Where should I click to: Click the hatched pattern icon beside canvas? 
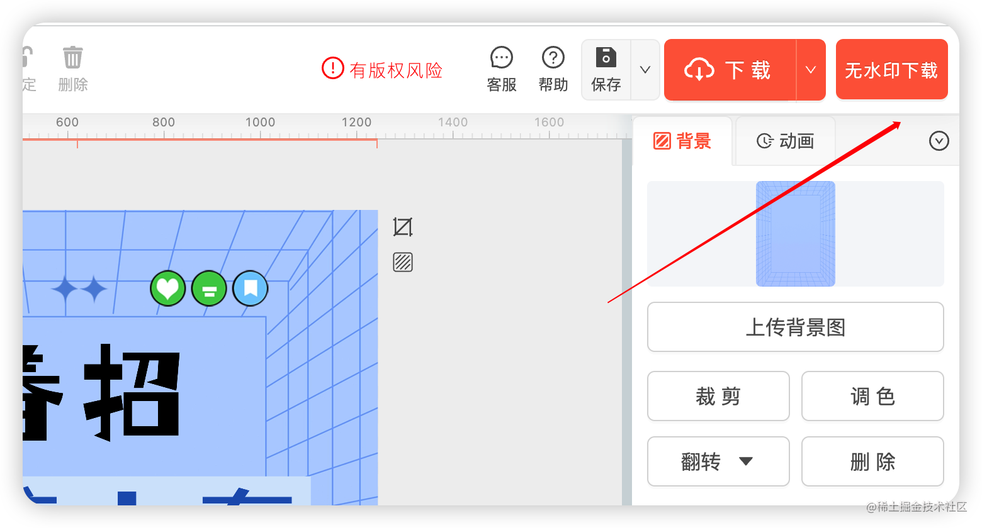coord(403,261)
